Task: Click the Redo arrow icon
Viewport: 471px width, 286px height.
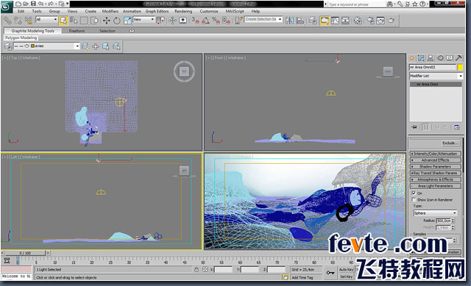Action: pyautogui.click(x=51, y=4)
